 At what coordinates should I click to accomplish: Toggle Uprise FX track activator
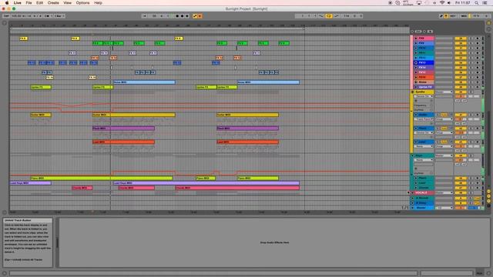tap(461, 87)
